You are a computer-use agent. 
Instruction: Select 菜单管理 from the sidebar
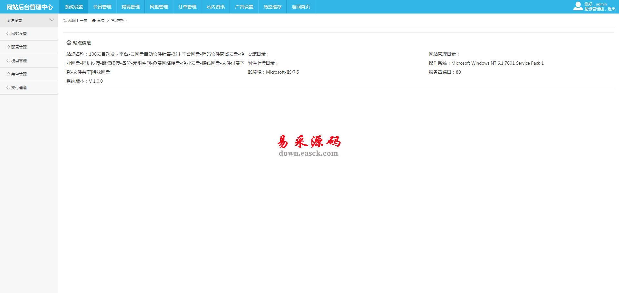coord(19,74)
